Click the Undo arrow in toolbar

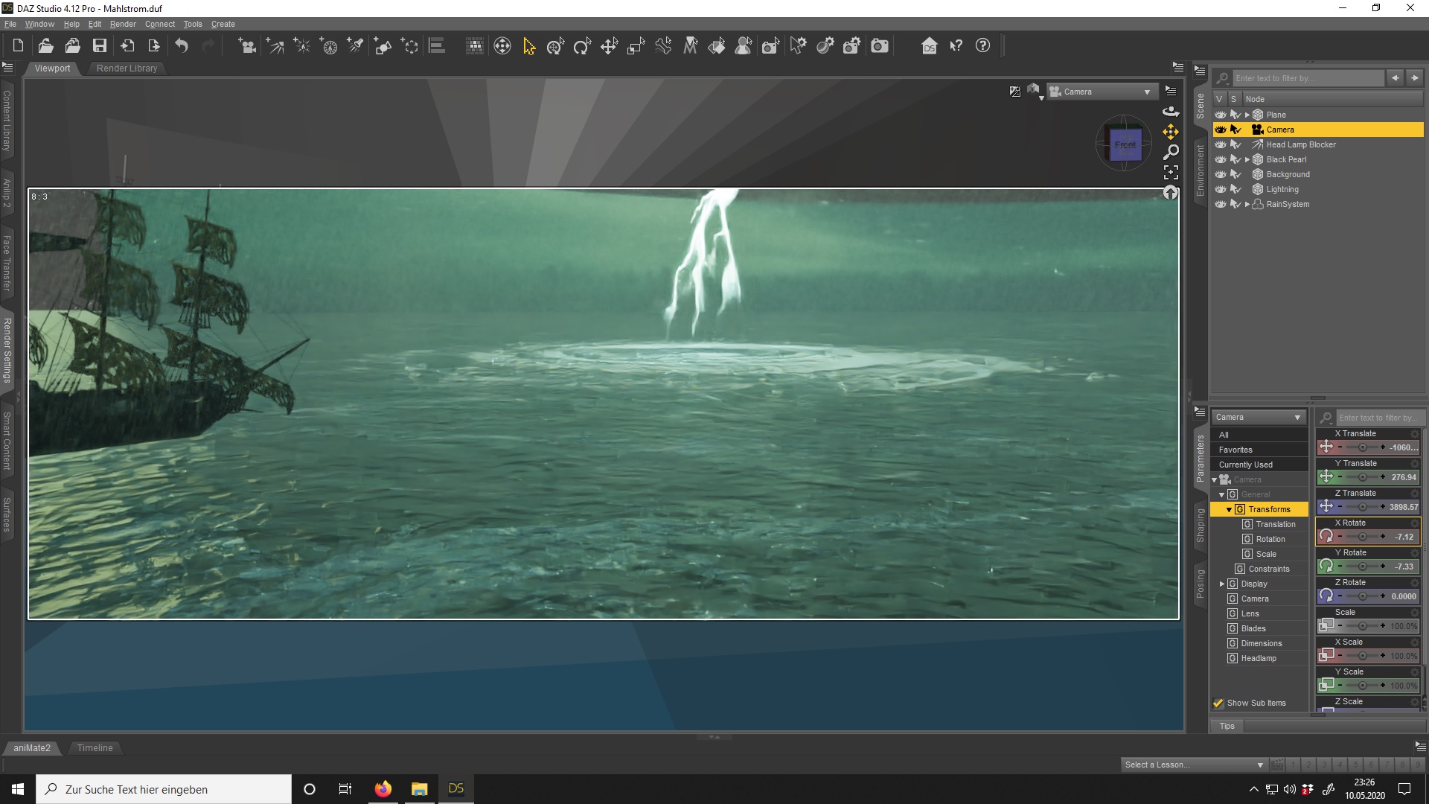[182, 46]
